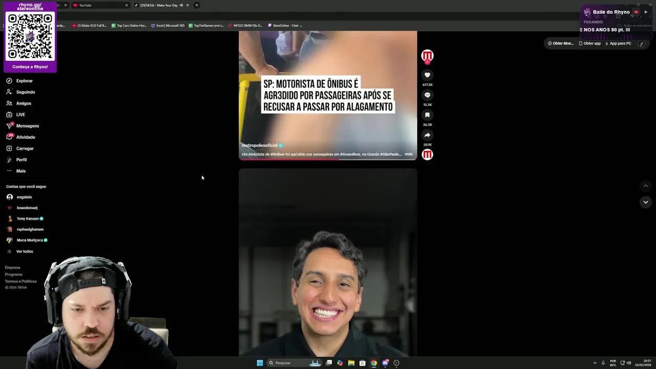Click play on Baile do Rhyno widget
Image resolution: width=656 pixels, height=369 pixels.
click(x=646, y=12)
